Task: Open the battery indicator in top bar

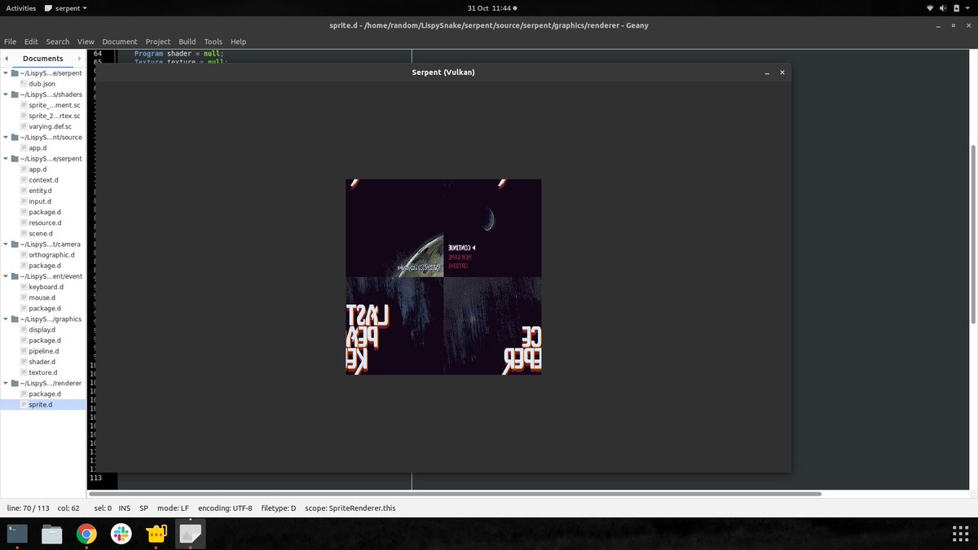Action: [958, 8]
